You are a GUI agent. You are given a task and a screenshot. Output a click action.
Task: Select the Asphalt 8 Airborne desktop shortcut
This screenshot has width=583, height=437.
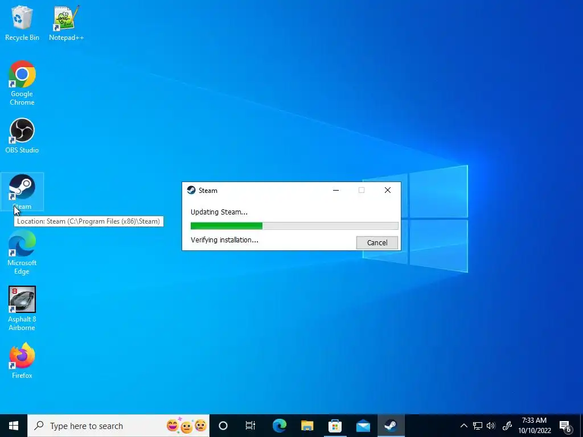point(22,308)
